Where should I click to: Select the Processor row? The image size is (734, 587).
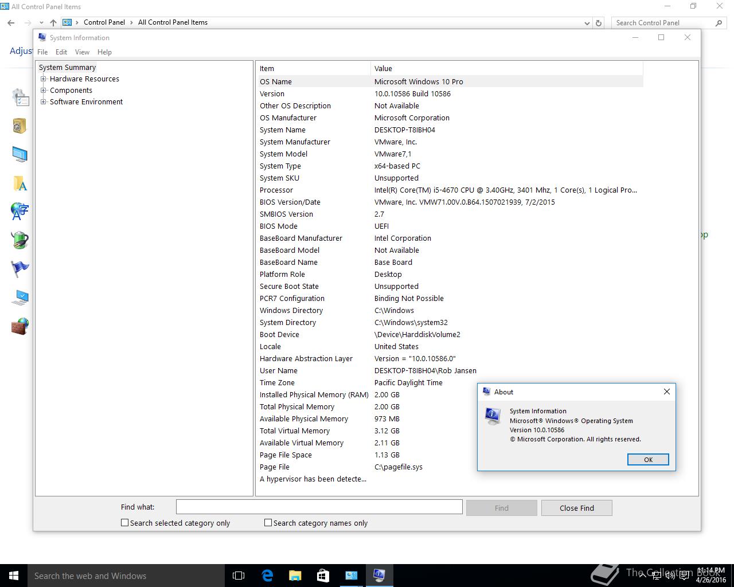[450, 190]
